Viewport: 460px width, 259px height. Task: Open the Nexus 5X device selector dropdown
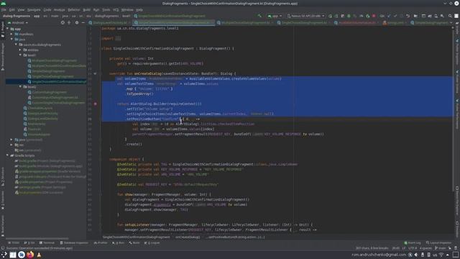pos(305,16)
